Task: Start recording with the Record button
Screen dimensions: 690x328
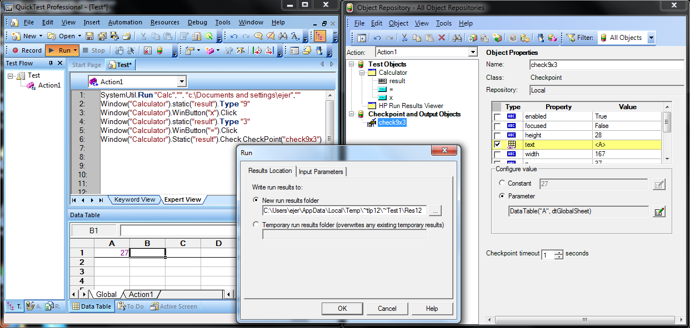Action: tap(26, 50)
